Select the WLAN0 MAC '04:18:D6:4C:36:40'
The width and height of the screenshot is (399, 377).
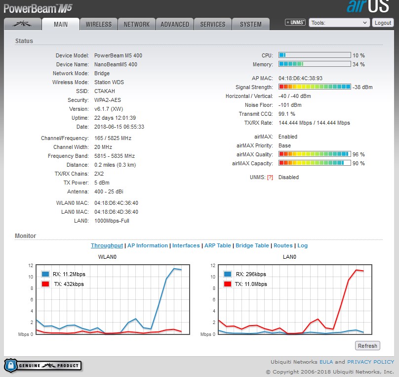(116, 203)
